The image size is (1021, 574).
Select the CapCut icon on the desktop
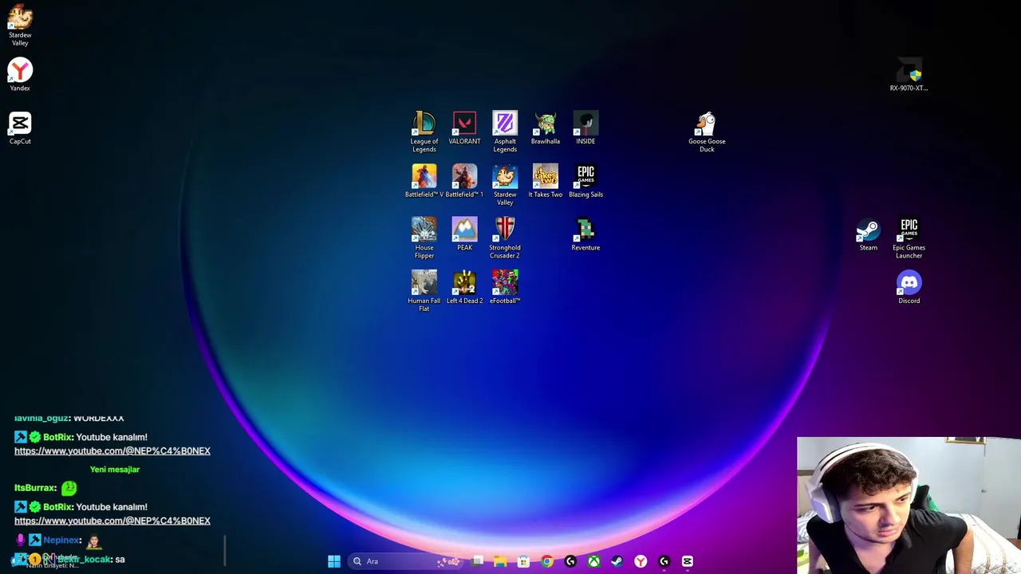click(x=20, y=128)
